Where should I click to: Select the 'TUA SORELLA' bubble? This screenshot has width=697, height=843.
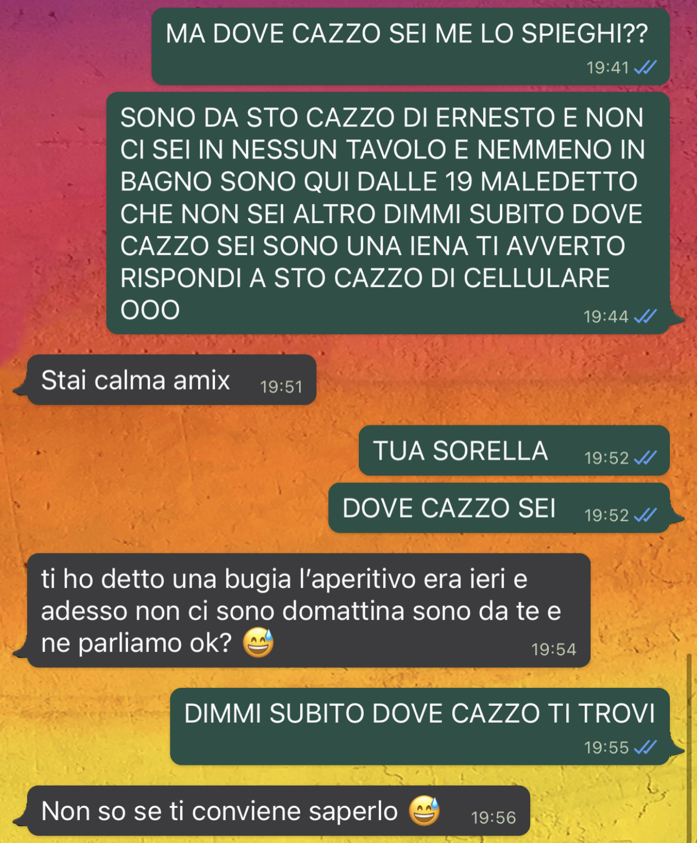pos(514,451)
